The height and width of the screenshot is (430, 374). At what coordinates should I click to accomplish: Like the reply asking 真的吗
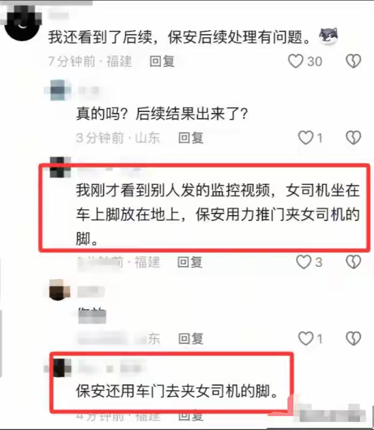click(306, 138)
